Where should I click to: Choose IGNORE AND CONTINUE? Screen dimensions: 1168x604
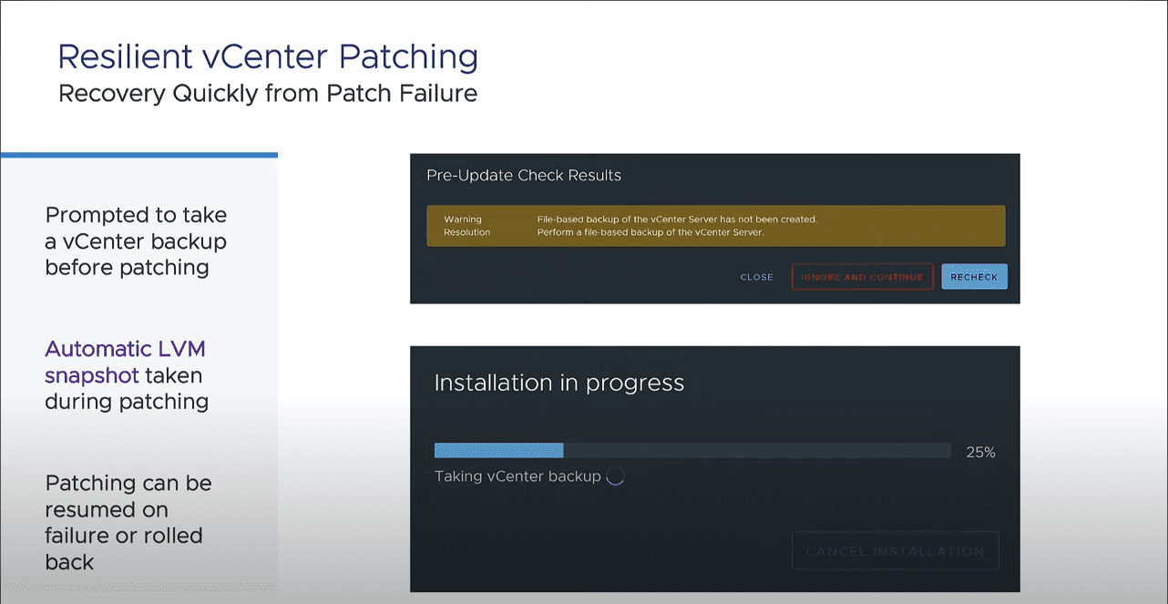click(862, 277)
